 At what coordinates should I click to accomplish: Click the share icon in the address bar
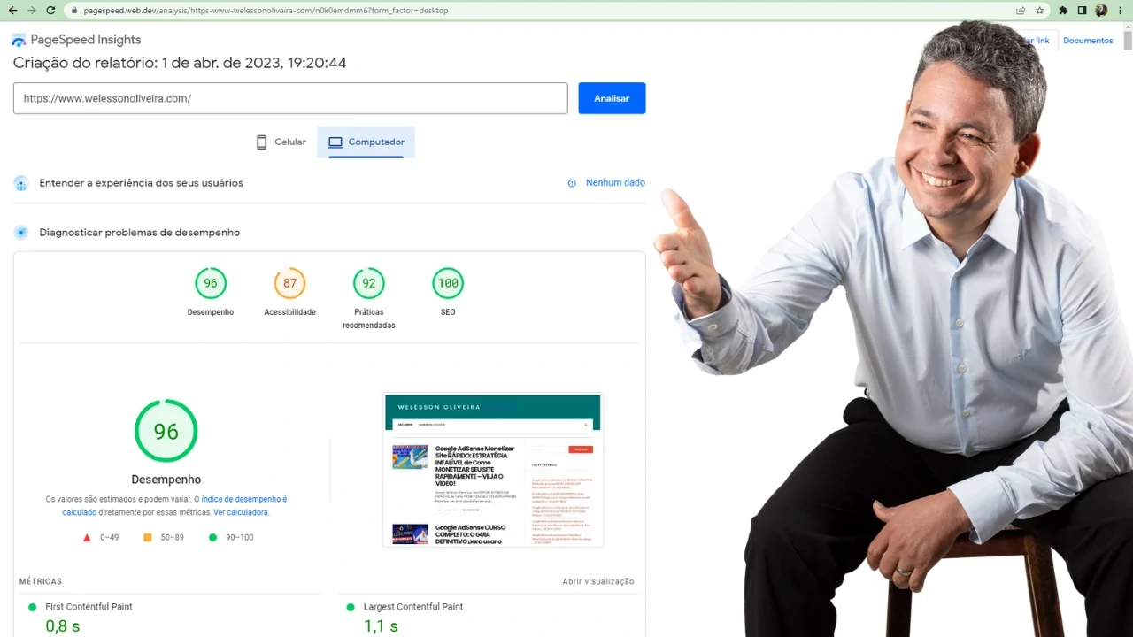click(1019, 11)
